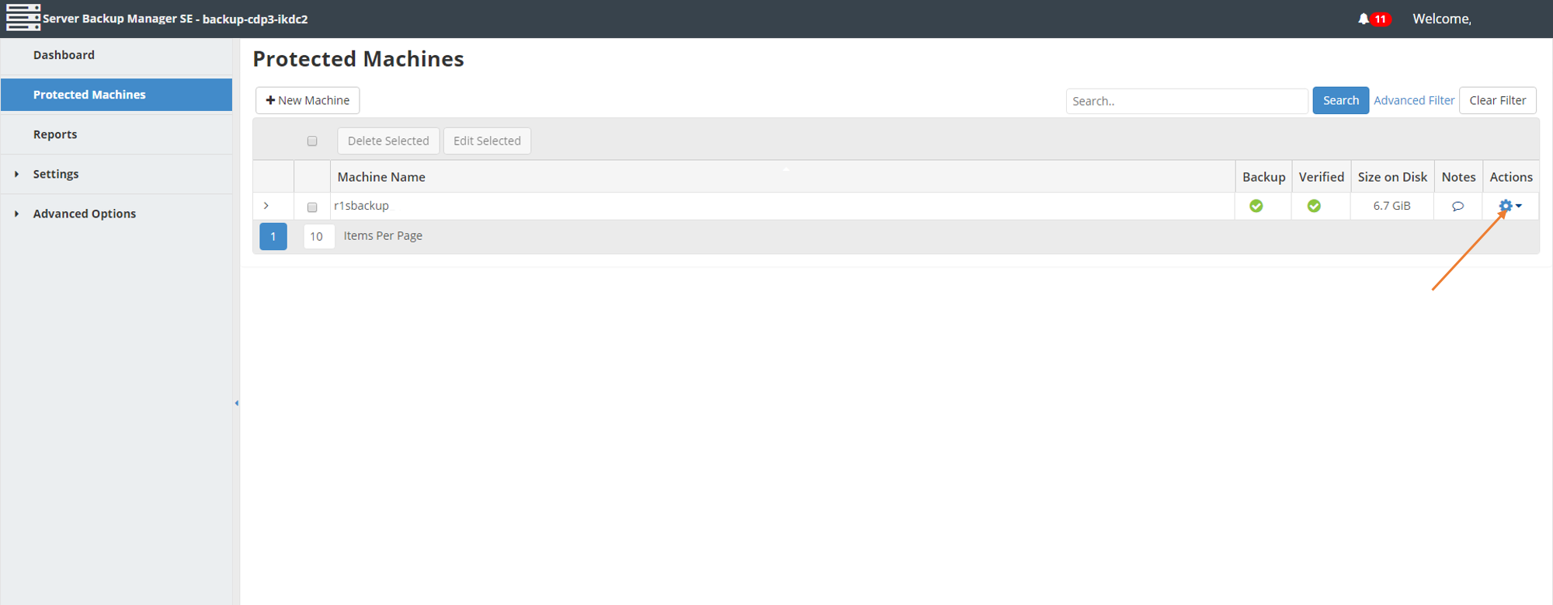Collapse the sidebar with the small arrow handle
This screenshot has height=605, width=1553.
pos(236,403)
